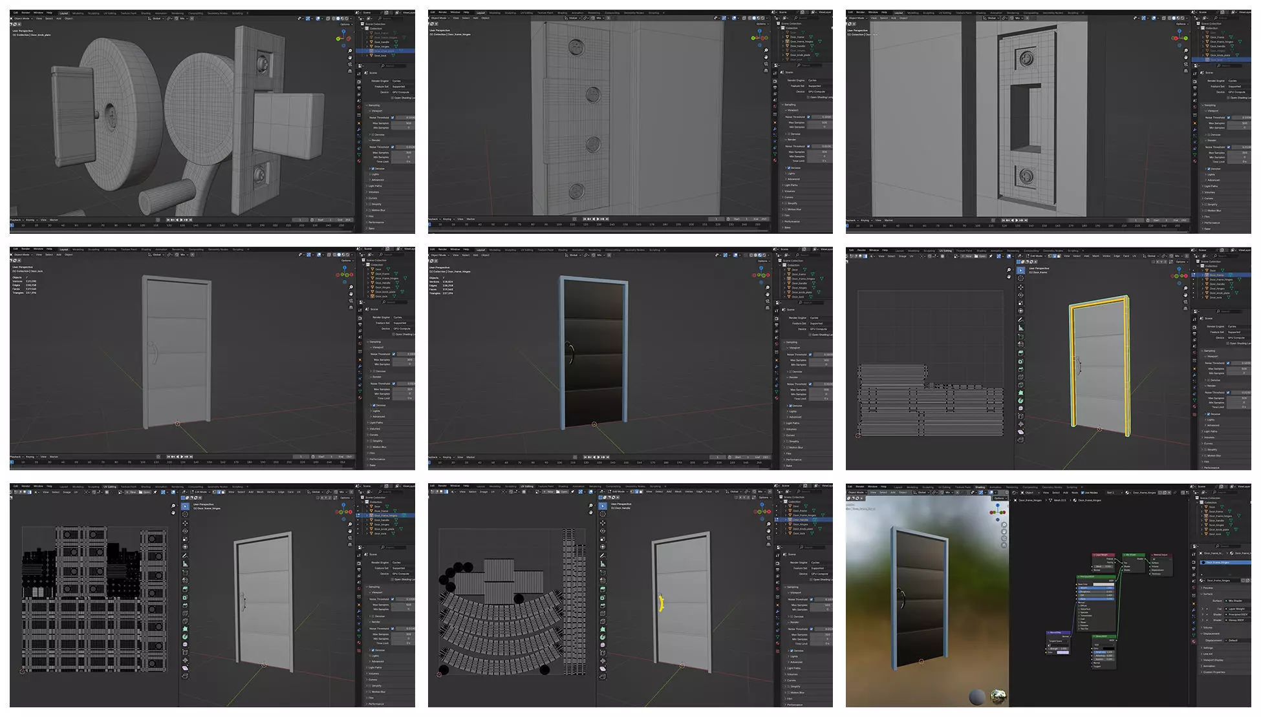The height and width of the screenshot is (717, 1261).
Task: Open Device GPU Compute dropdown in knob close-up screenshot
Action: pos(404,92)
